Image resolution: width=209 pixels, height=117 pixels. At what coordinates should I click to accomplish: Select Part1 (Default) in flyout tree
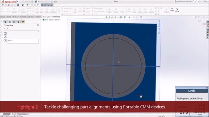tap(52, 20)
